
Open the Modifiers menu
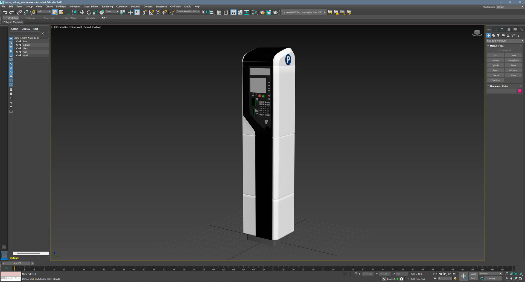click(x=61, y=7)
